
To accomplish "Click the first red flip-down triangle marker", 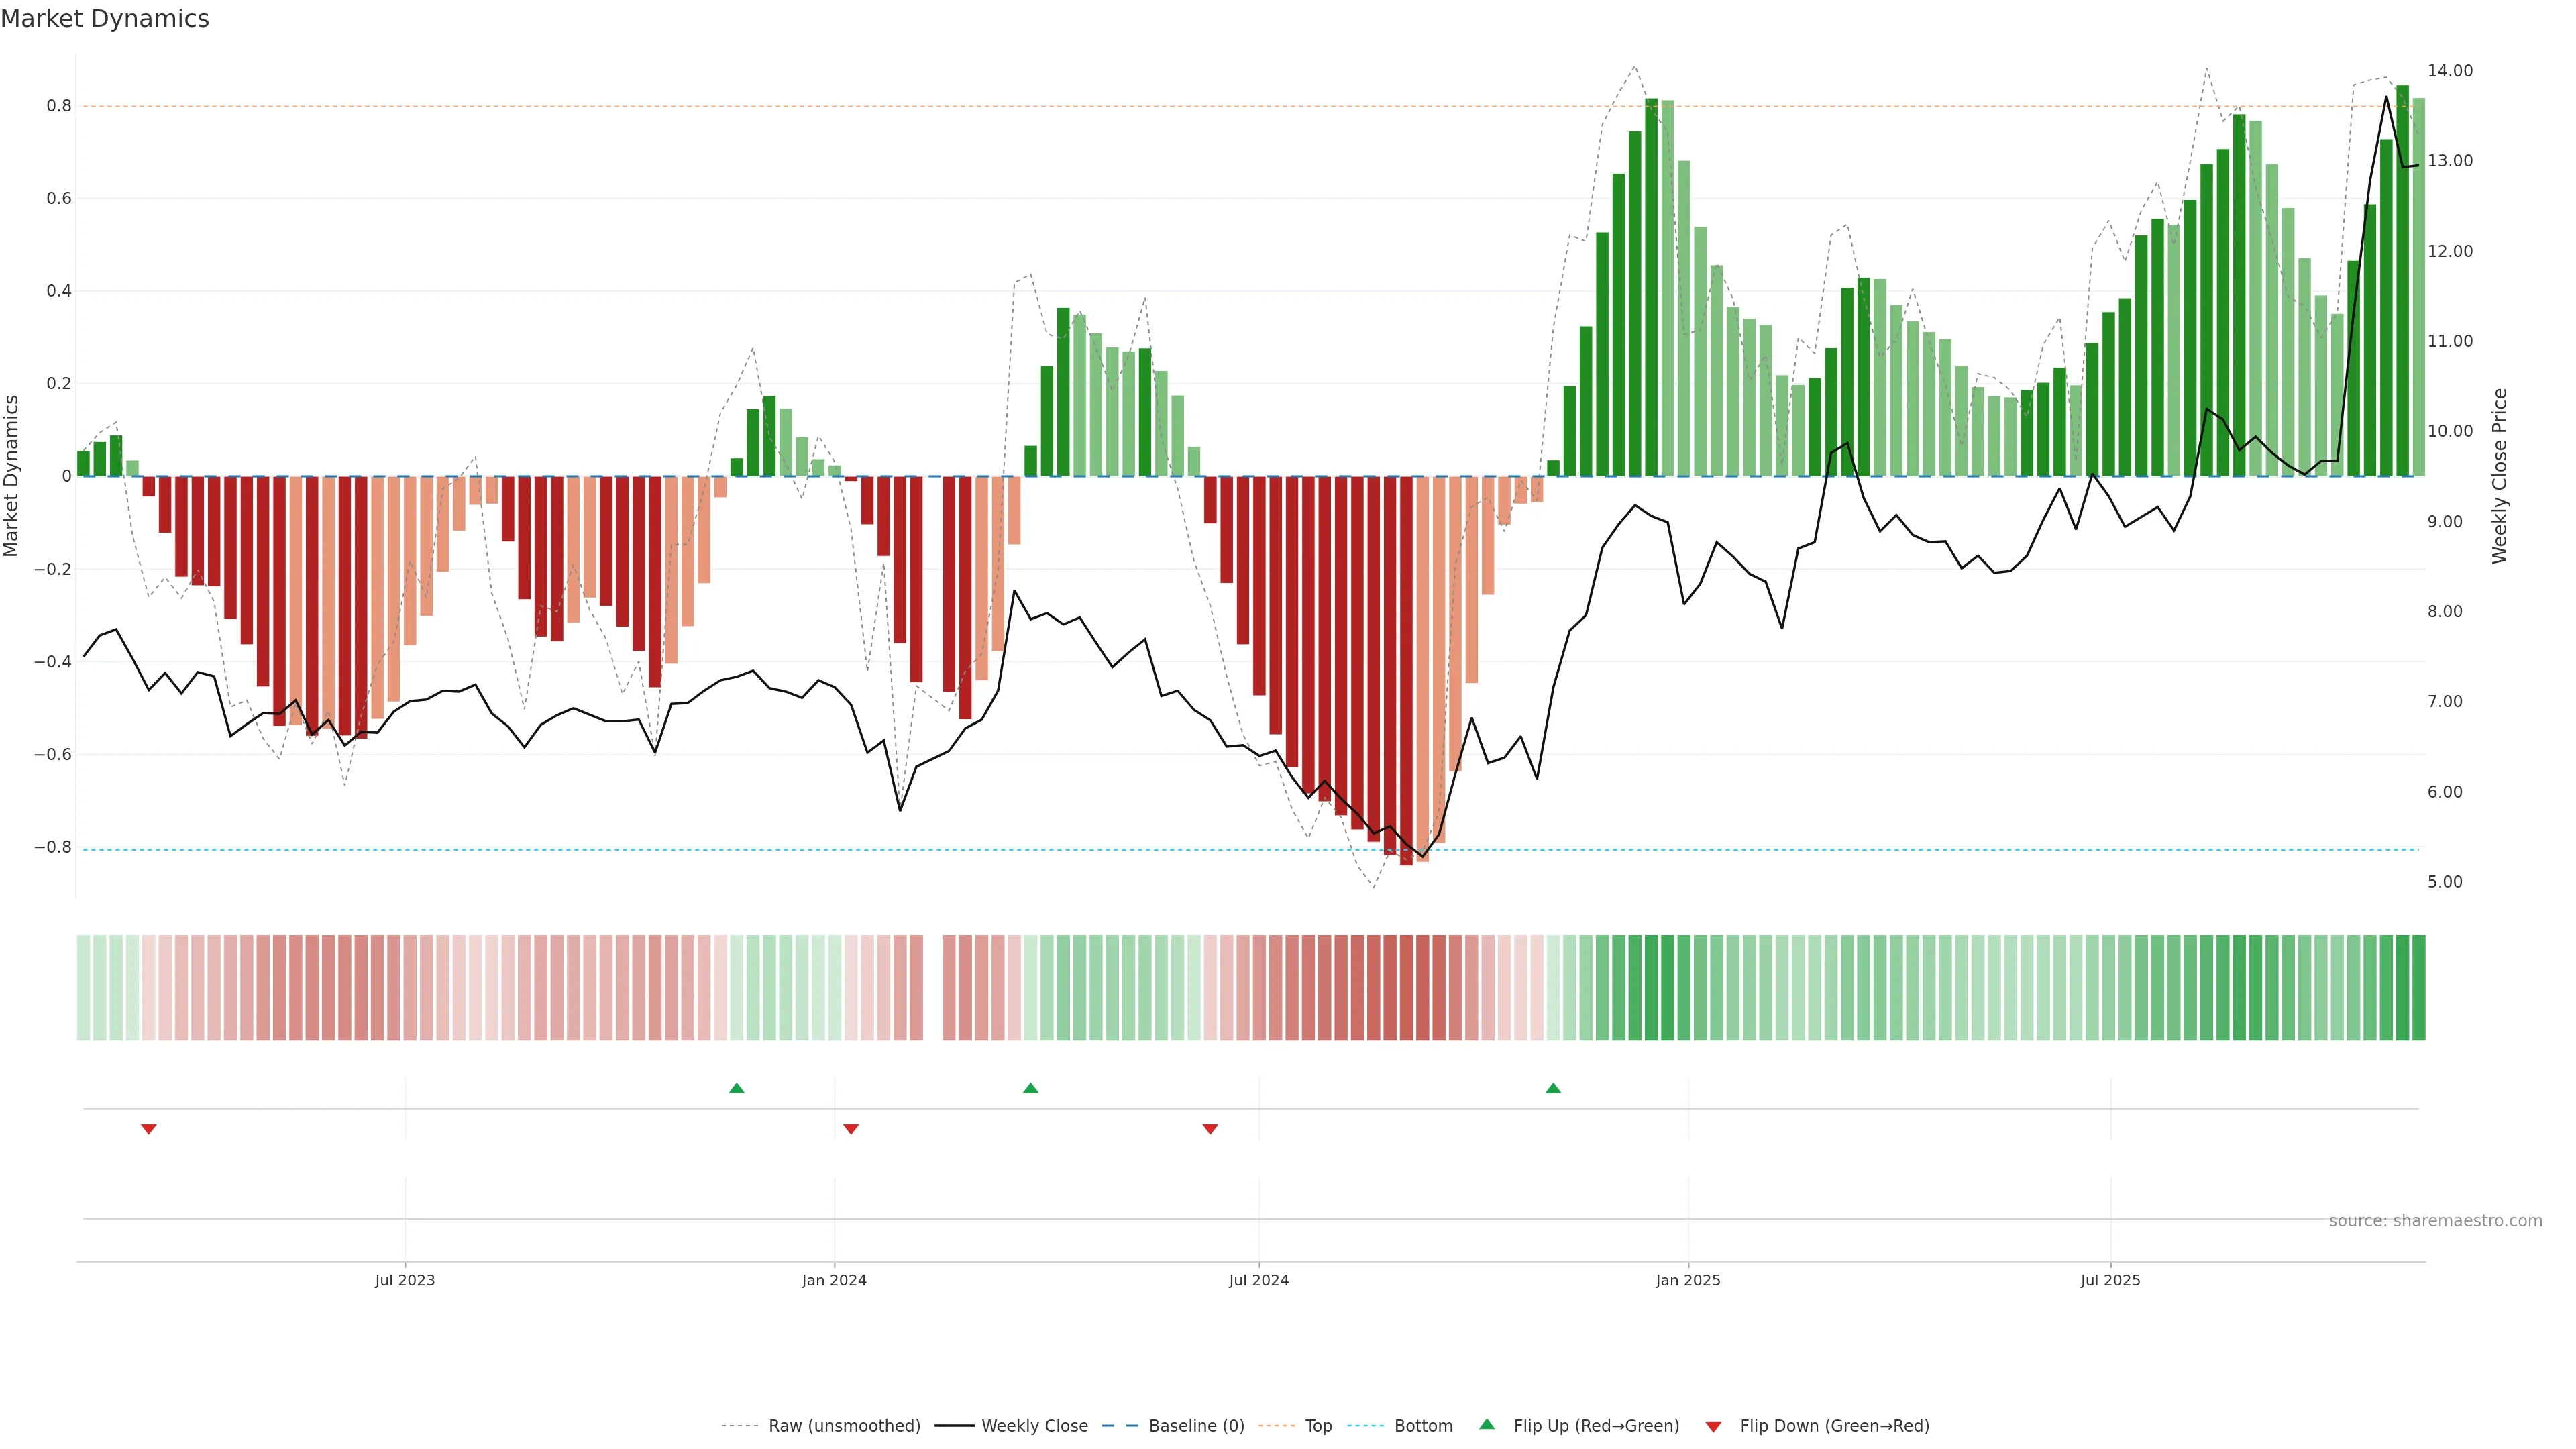I will 149,1129.
